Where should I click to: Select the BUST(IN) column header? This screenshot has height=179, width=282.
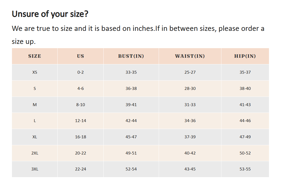coord(131,56)
